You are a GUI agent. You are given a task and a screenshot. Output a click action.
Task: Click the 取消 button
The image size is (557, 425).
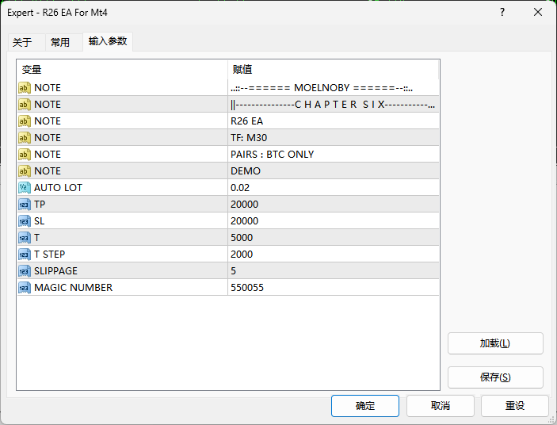click(x=441, y=406)
